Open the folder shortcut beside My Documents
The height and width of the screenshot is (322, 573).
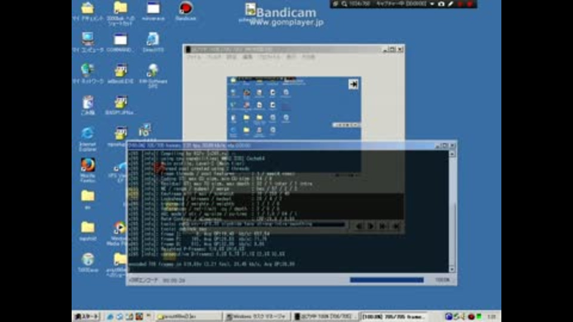click(x=120, y=8)
